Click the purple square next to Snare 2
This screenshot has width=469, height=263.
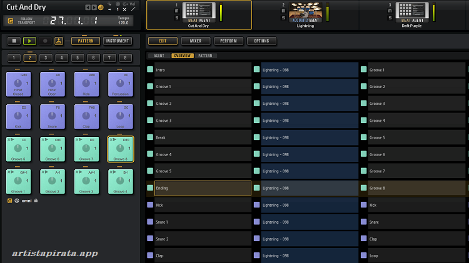pos(150,239)
